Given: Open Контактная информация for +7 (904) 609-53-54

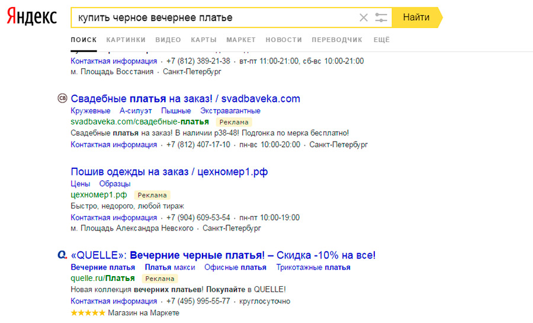Looking at the screenshot, I should [x=114, y=218].
